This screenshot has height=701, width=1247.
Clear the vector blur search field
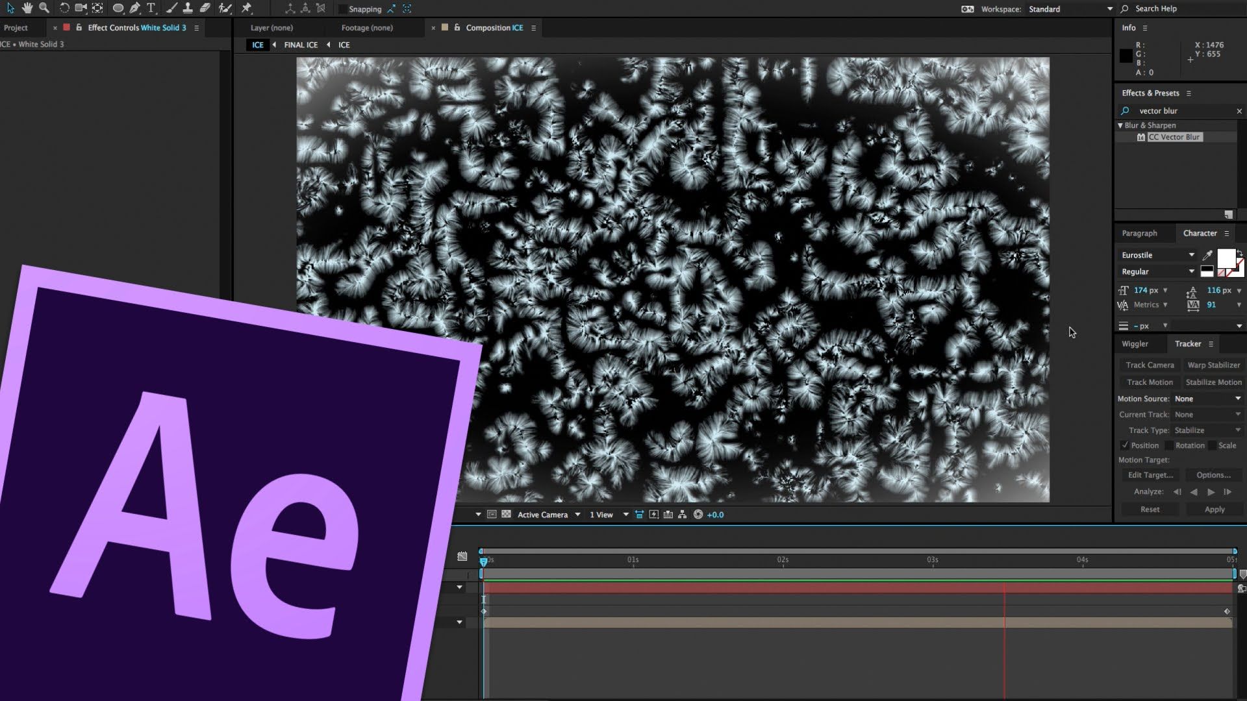[1239, 111]
